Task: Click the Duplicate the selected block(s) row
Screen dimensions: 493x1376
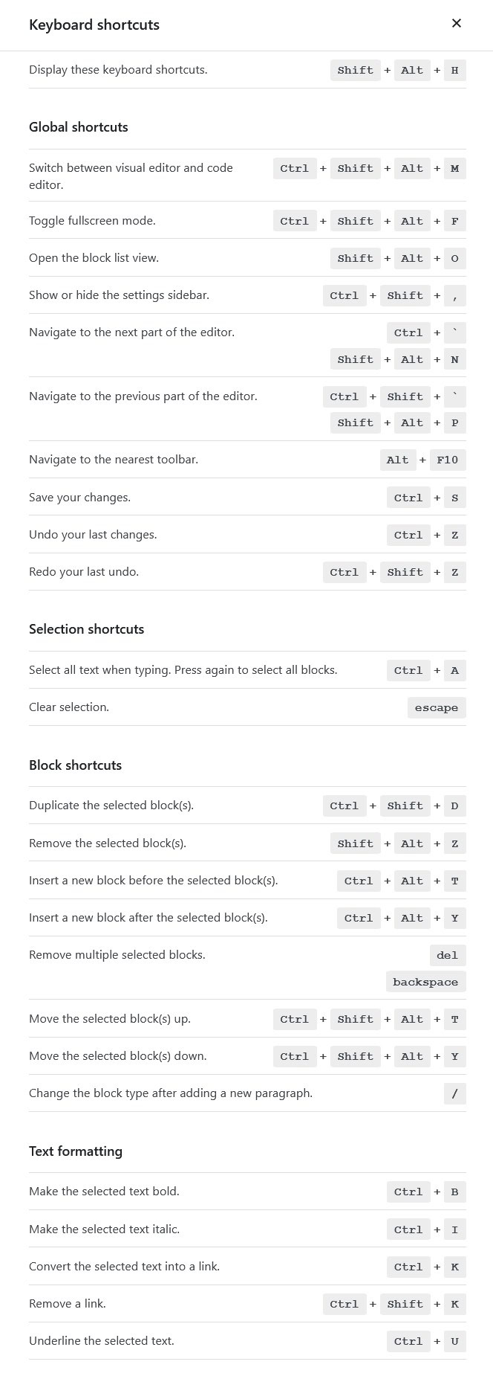Action: [111, 805]
